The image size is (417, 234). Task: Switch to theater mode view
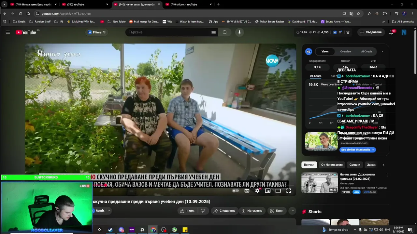point(278,191)
